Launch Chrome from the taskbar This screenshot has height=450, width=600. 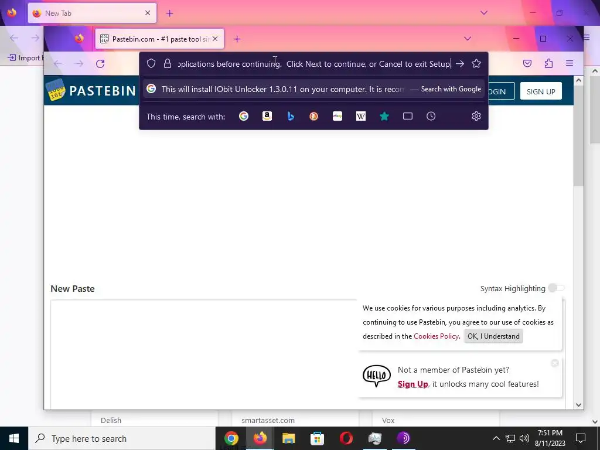[231, 438]
